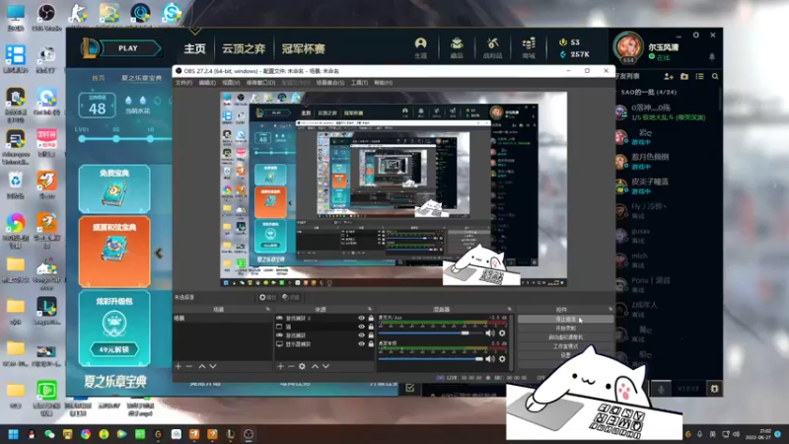789x444 pixels.
Task: Select the 免费宝典 card in League
Action: 114,188
